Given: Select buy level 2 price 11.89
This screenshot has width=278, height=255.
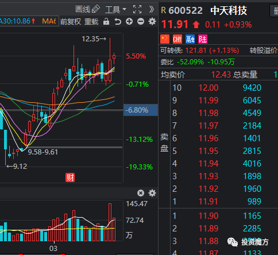Looking at the screenshot, I should [208, 229].
